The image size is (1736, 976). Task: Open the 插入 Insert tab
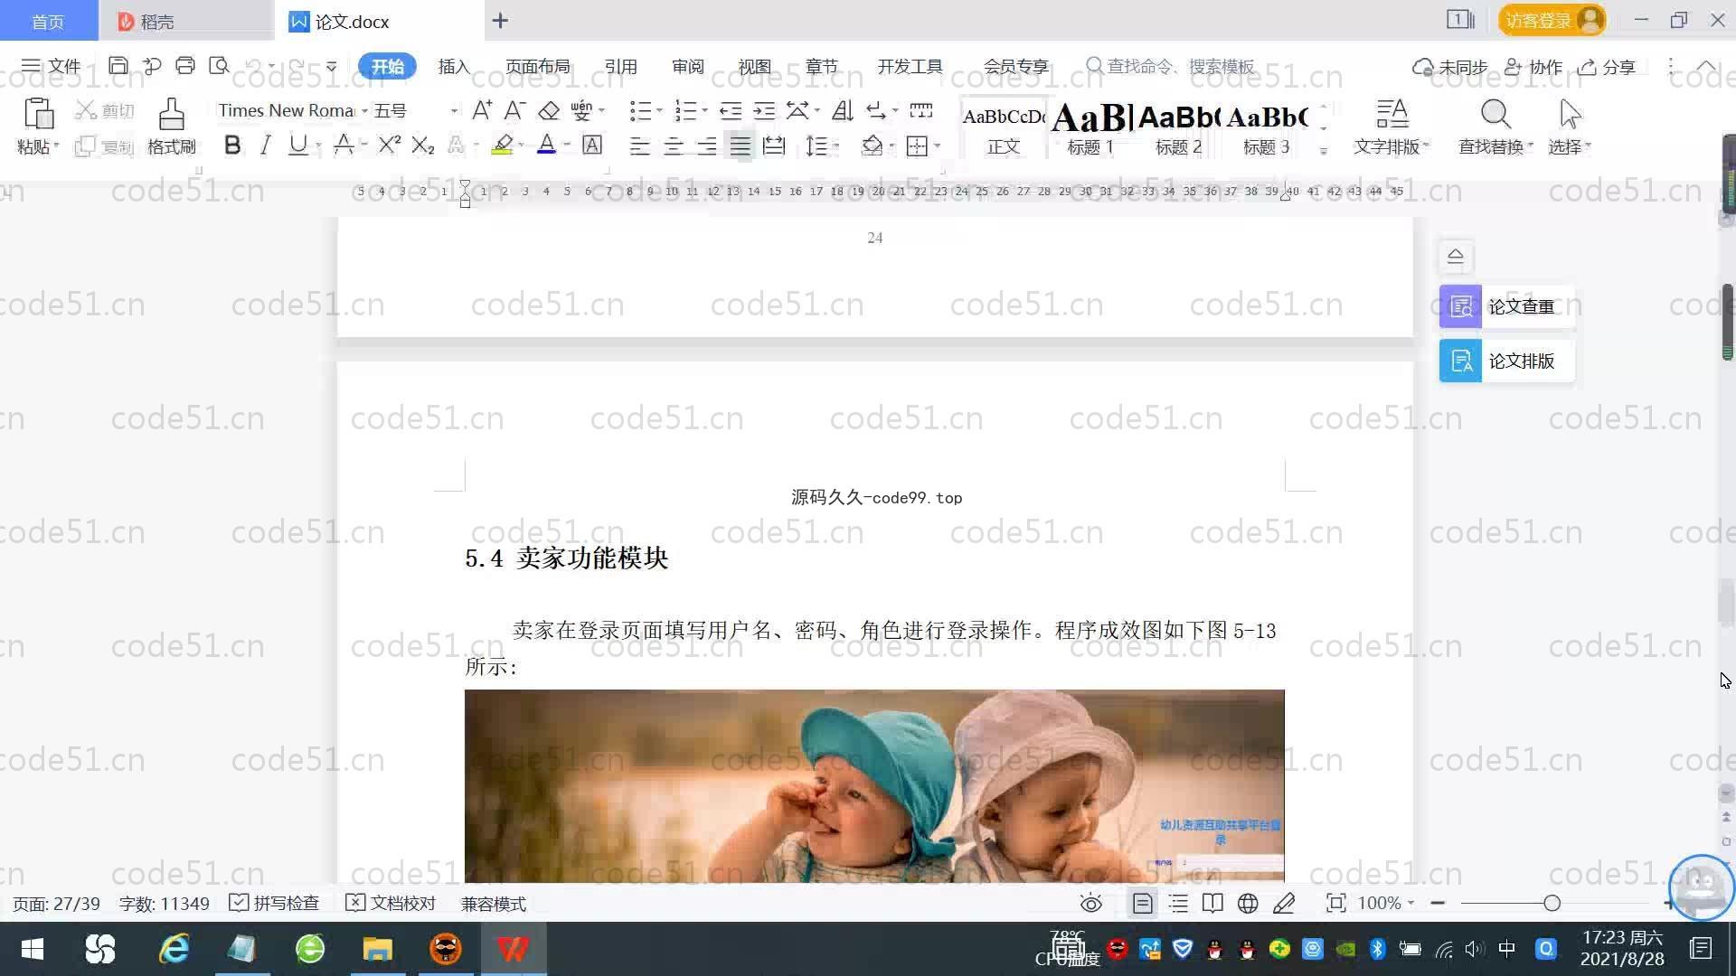tap(454, 66)
